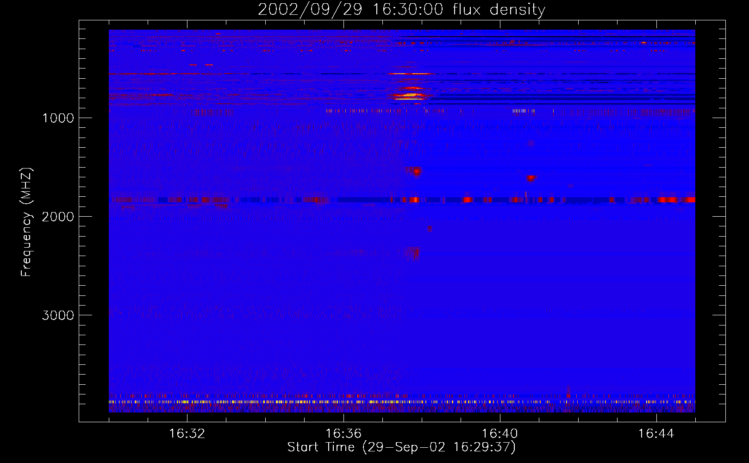The image size is (749, 463).
Task: Click the "Start Time (29-Sep-02 16:29:37)" axis label
Action: (x=401, y=447)
